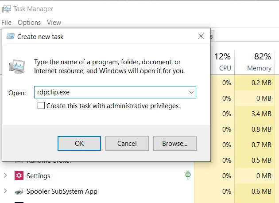Click the Settings gear app icon

[19, 176]
